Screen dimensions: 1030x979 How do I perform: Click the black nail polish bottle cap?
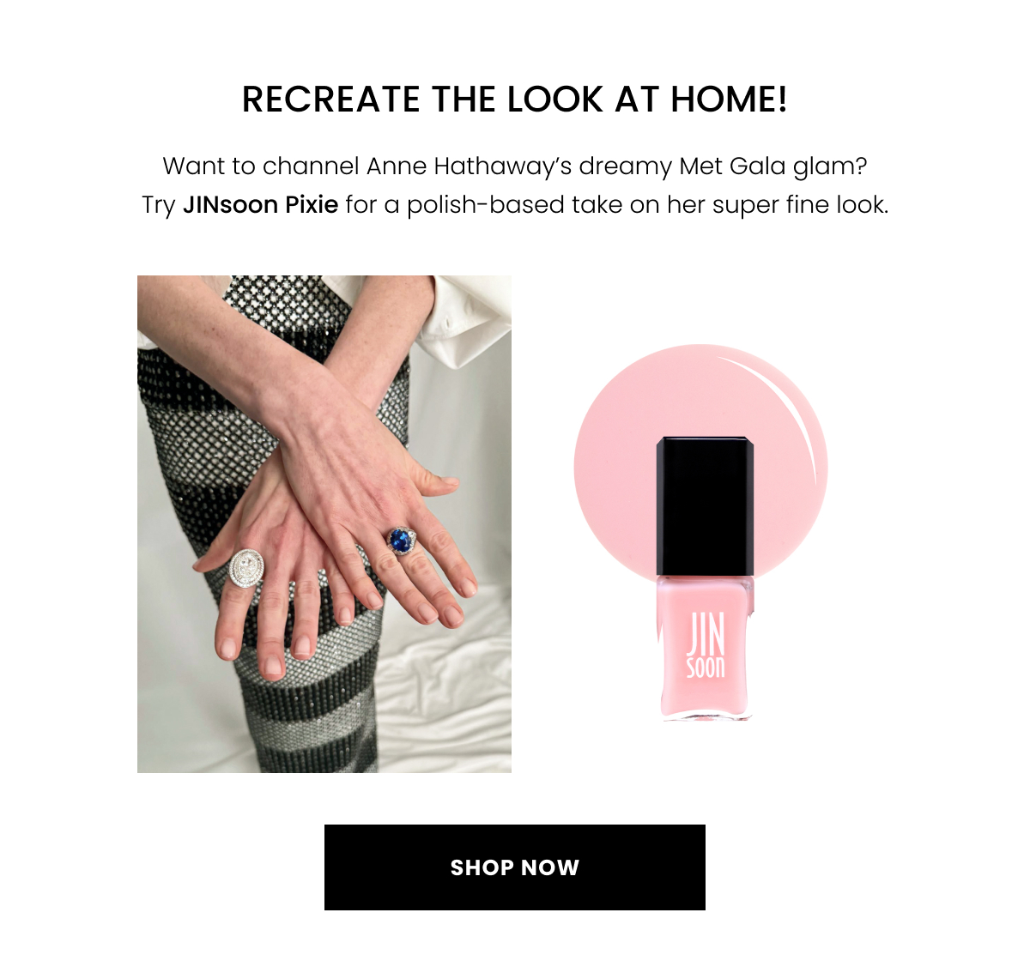(x=705, y=506)
